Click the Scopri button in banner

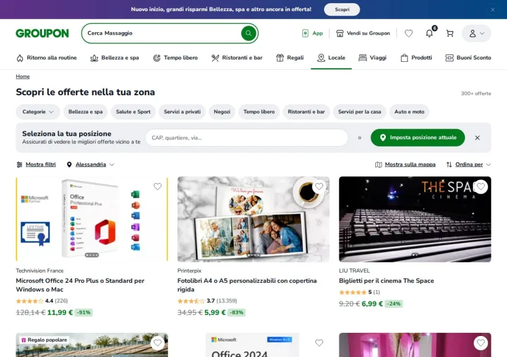coord(342,9)
